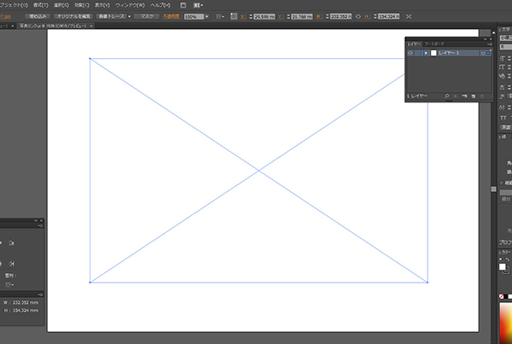The image size is (512, 344).
Task: Expand レイヤー 1 disclosure triangle
Action: [x=426, y=53]
